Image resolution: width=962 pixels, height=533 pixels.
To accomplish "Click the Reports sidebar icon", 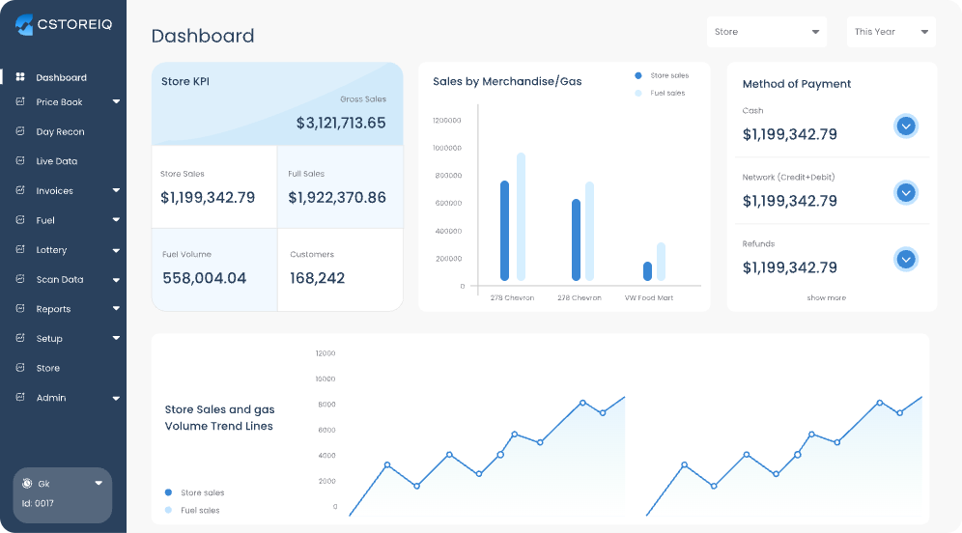I will pos(20,309).
